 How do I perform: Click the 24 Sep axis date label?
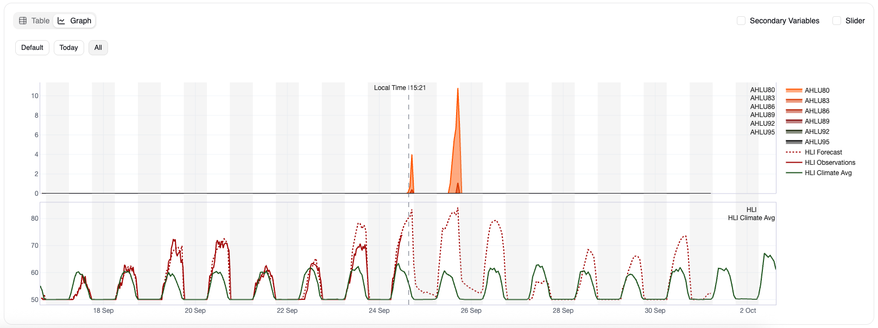tap(379, 311)
